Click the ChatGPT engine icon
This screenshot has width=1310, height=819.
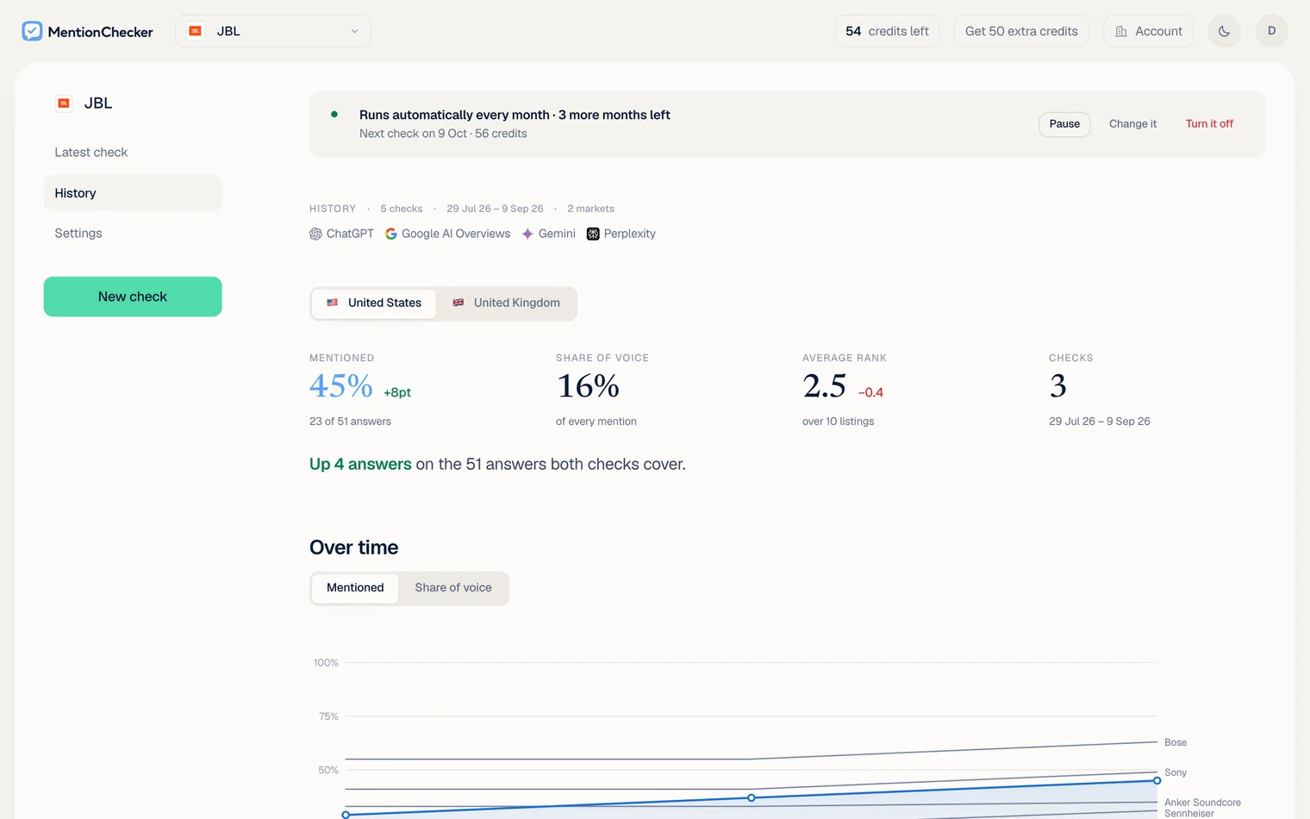pos(315,234)
